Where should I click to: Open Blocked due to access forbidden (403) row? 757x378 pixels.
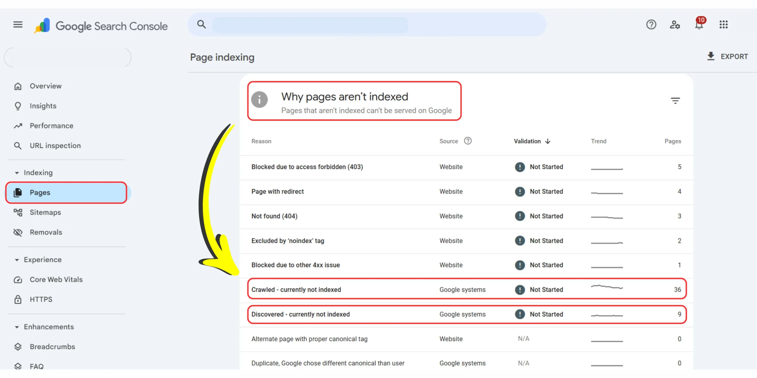click(x=466, y=167)
